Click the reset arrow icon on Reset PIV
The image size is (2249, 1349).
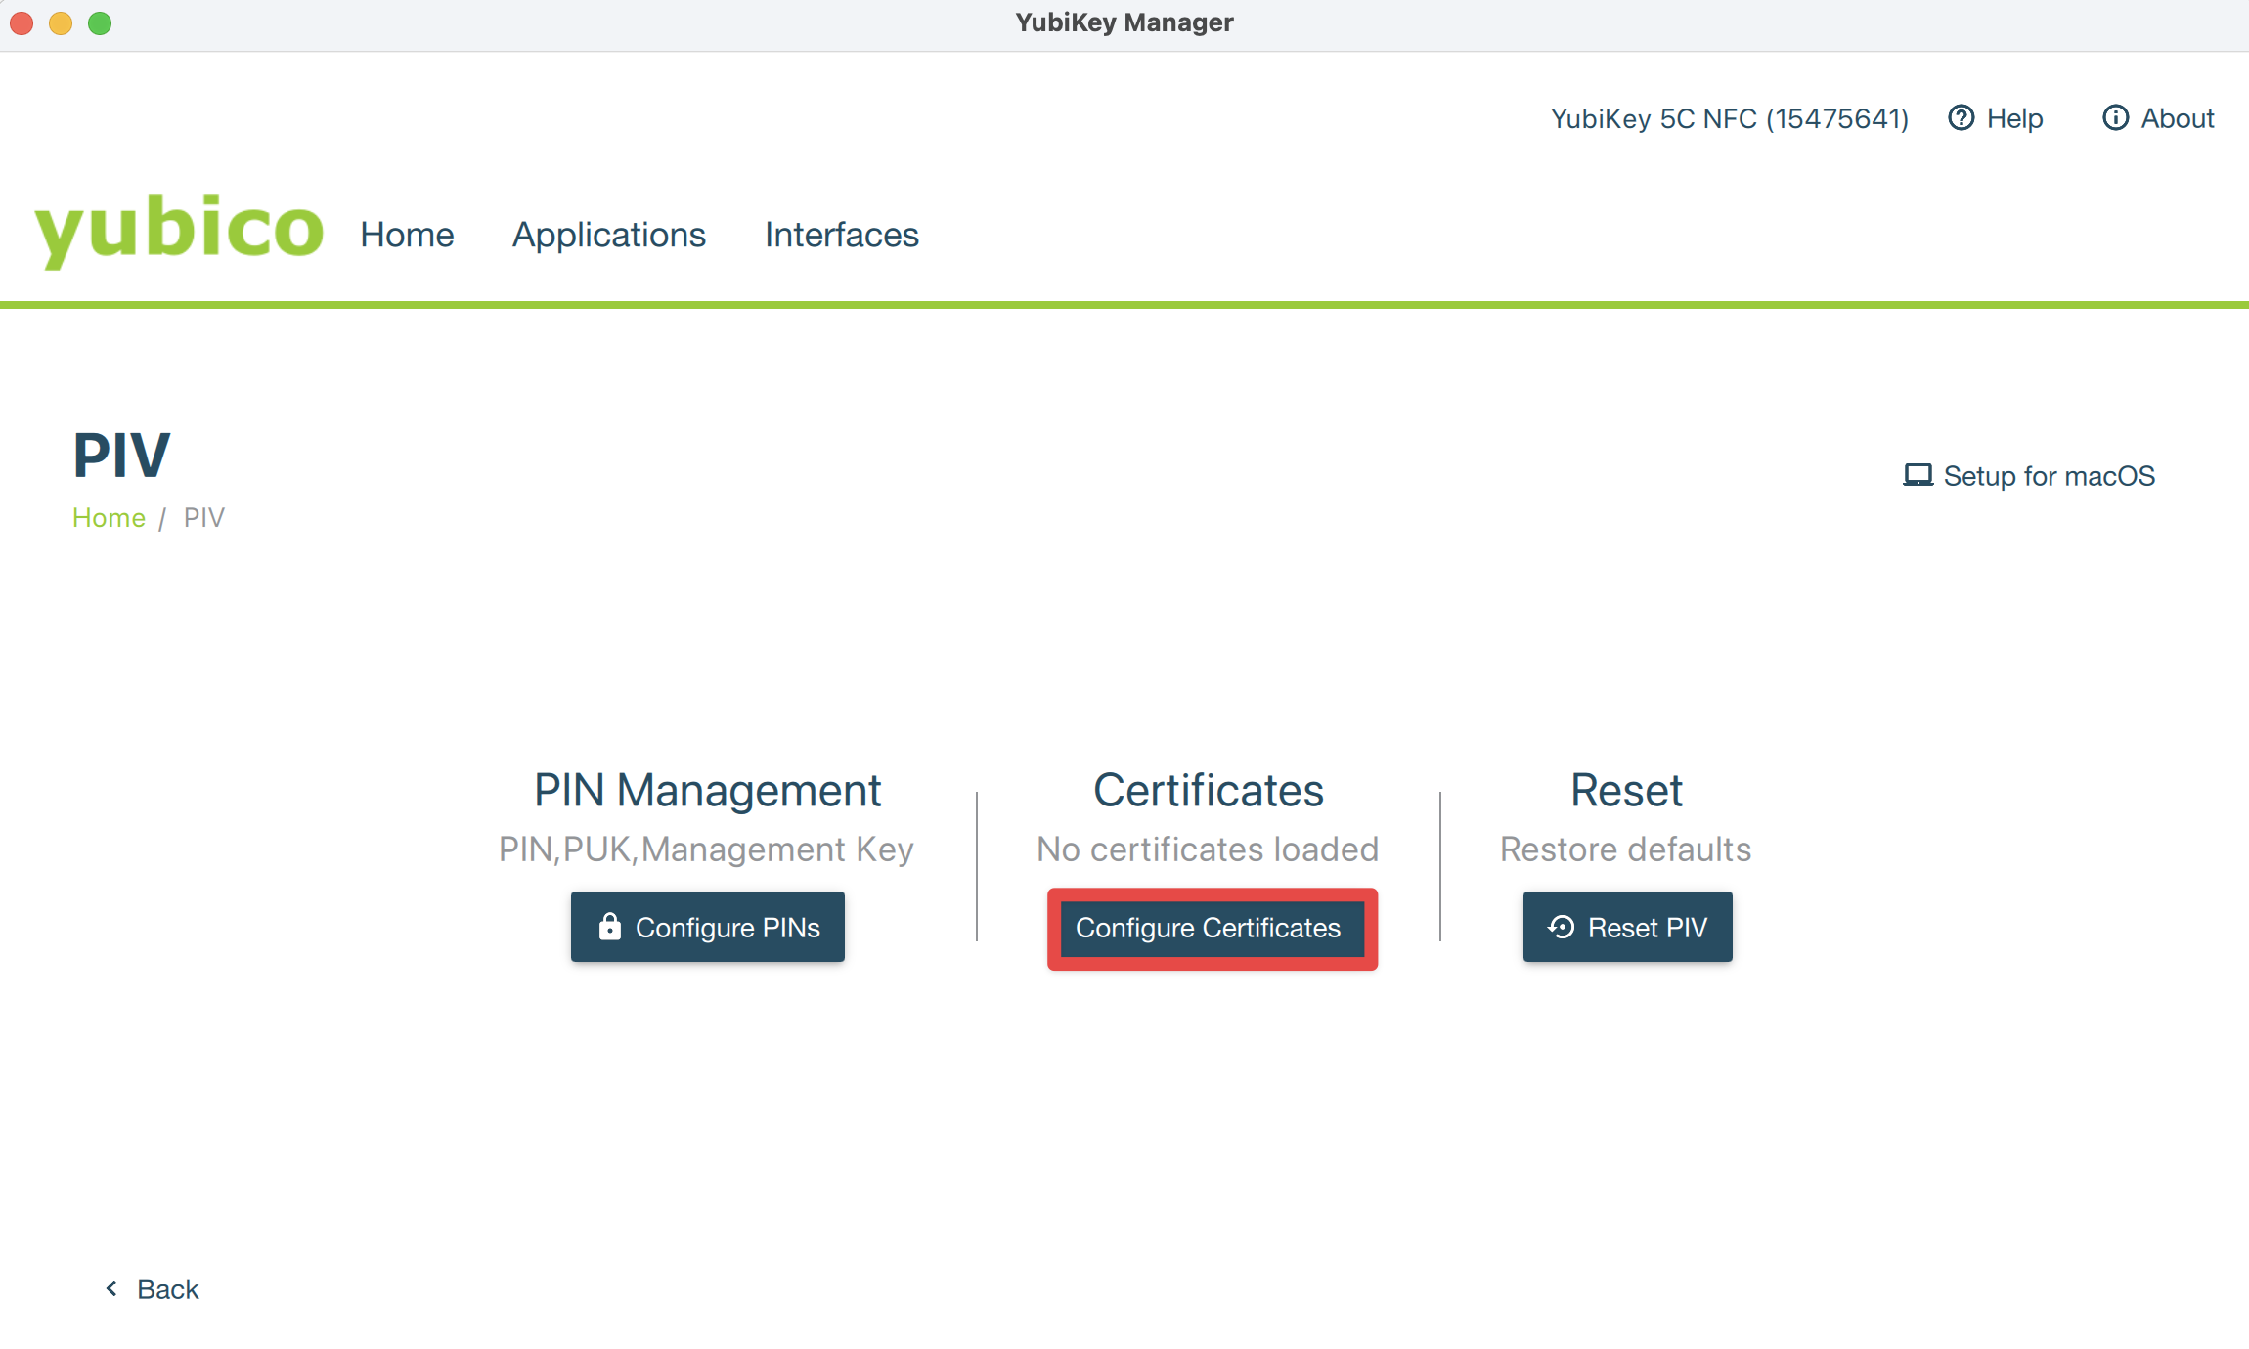pyautogui.click(x=1562, y=927)
